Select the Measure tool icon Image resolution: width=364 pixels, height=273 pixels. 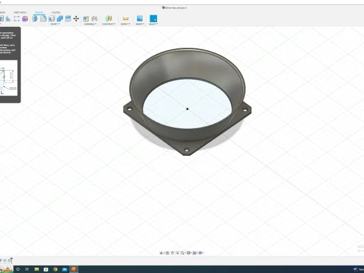pyautogui.click(x=126, y=19)
